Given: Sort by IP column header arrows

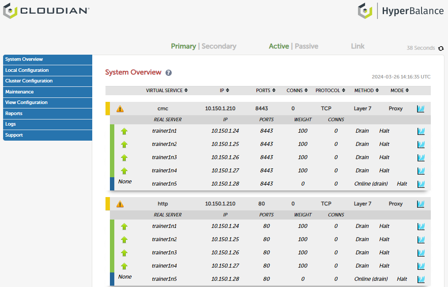Looking at the screenshot, I should (x=227, y=90).
